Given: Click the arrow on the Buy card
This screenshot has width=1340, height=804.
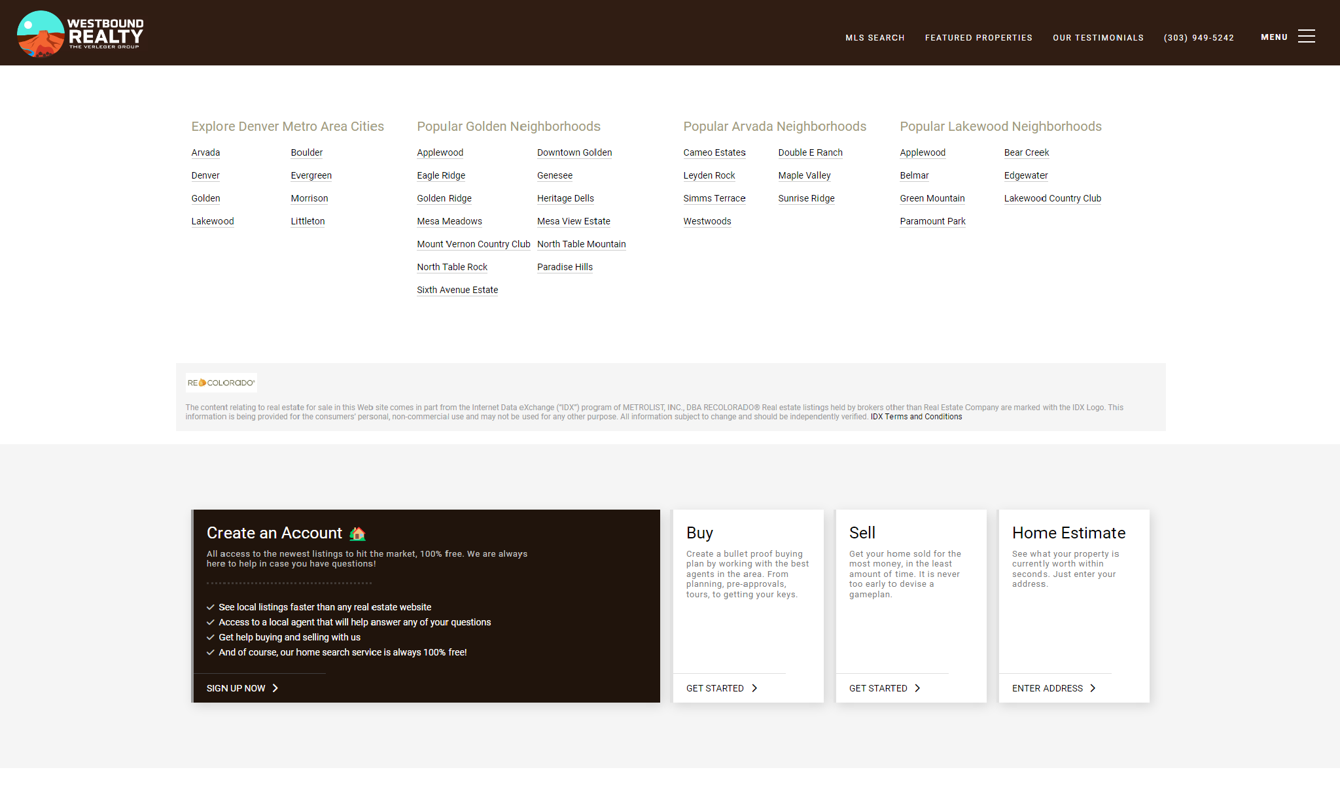Looking at the screenshot, I should point(754,688).
